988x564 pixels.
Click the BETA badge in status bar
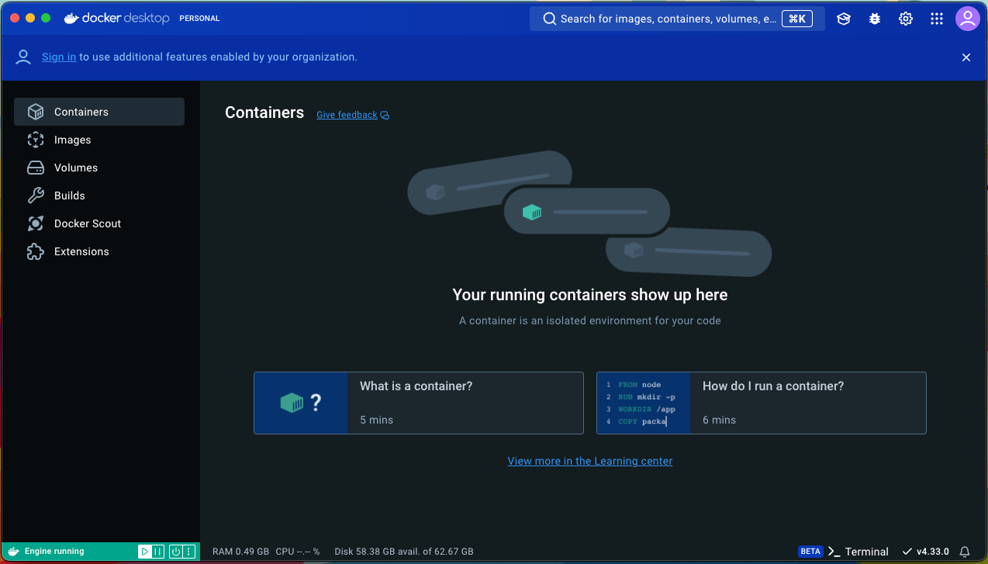(x=810, y=552)
